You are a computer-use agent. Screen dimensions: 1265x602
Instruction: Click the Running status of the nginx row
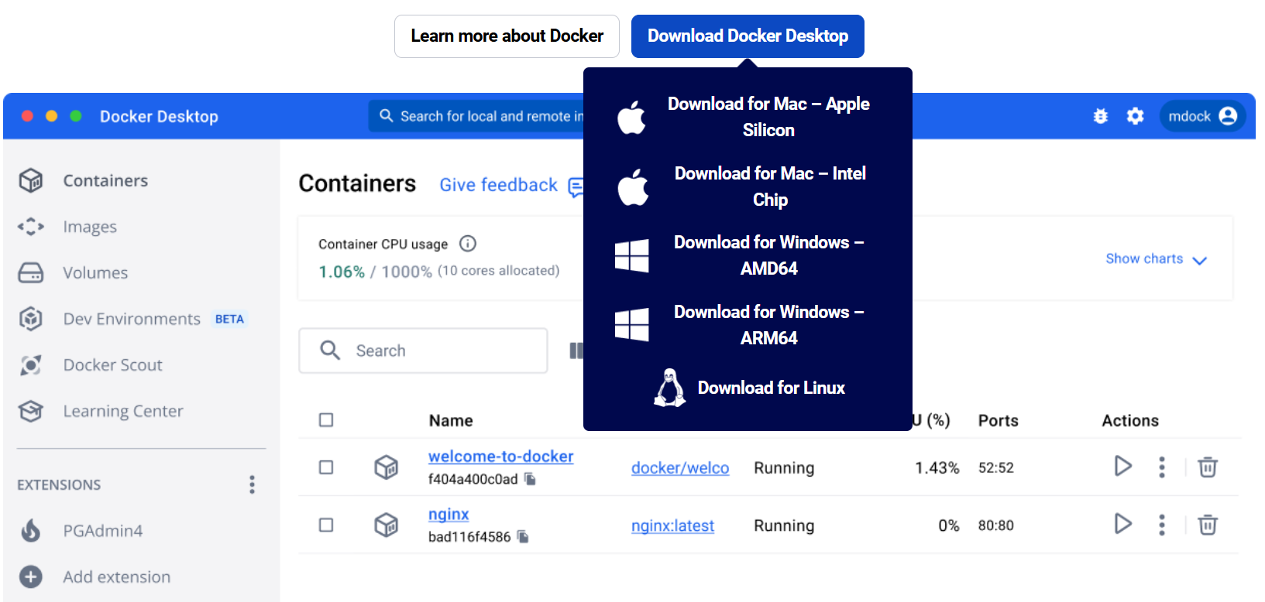click(784, 526)
